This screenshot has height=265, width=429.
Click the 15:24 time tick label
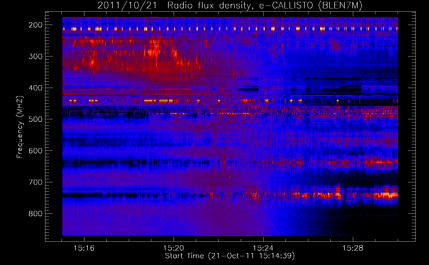263,248
